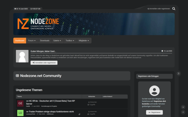Expand the Mitglieder dropdown
188x117 pixels.
(84, 41)
